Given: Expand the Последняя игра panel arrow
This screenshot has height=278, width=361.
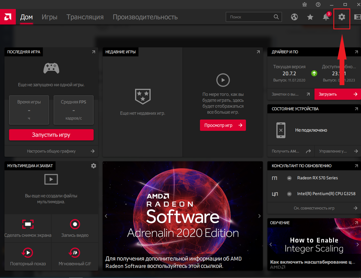Looking at the screenshot, I should tap(93, 52).
